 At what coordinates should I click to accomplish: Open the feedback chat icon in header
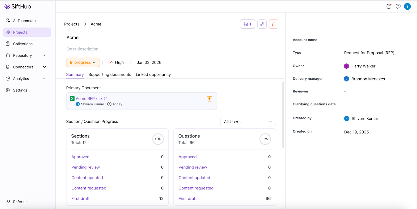[398, 7]
